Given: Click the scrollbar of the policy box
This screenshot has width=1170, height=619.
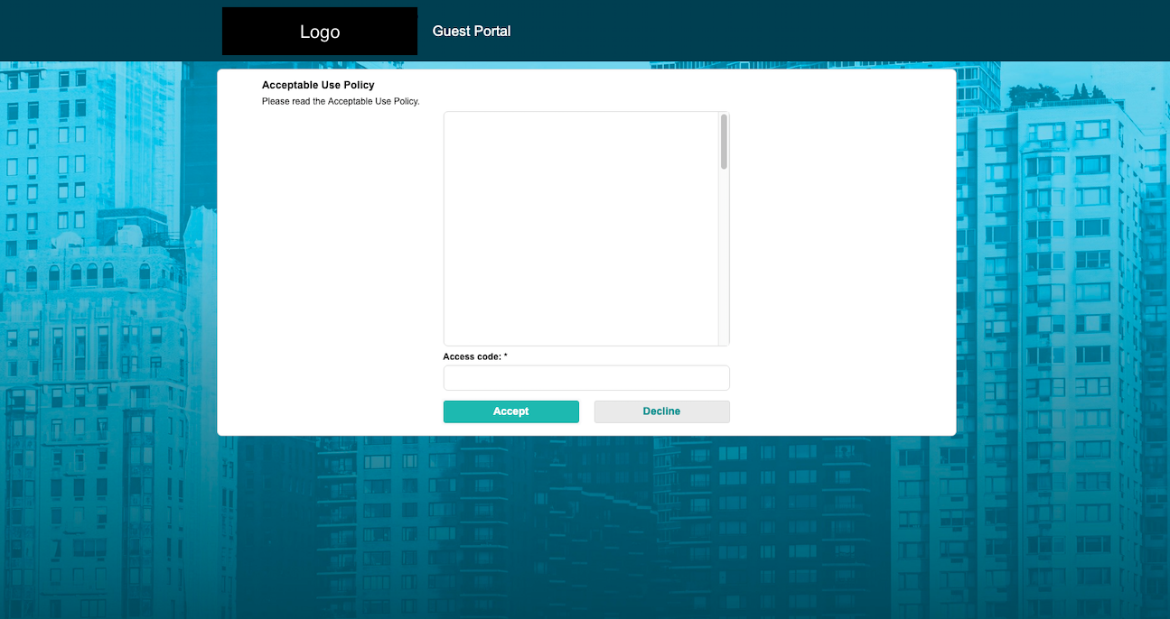Looking at the screenshot, I should coord(724,140).
